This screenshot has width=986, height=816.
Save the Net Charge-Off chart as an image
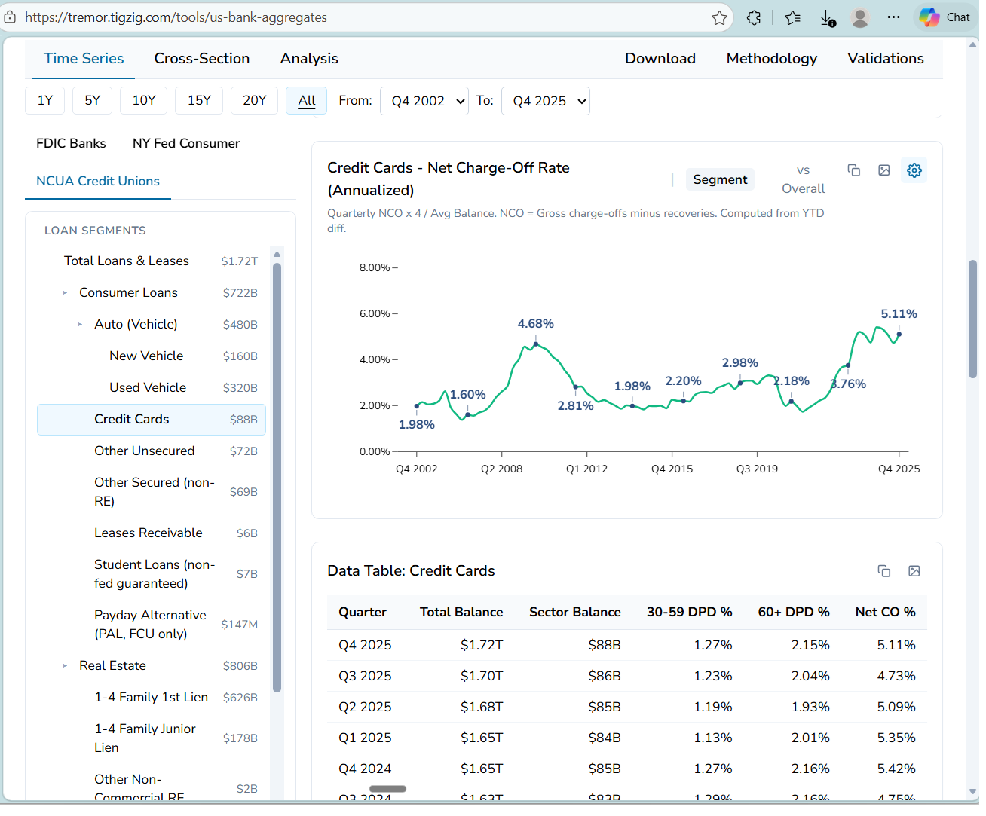(x=884, y=170)
